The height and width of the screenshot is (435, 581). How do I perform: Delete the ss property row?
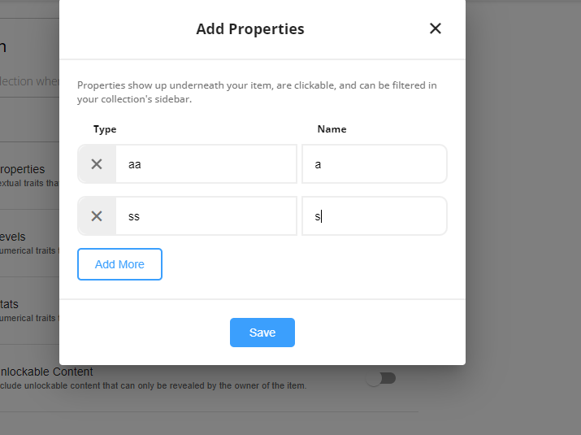tap(97, 215)
